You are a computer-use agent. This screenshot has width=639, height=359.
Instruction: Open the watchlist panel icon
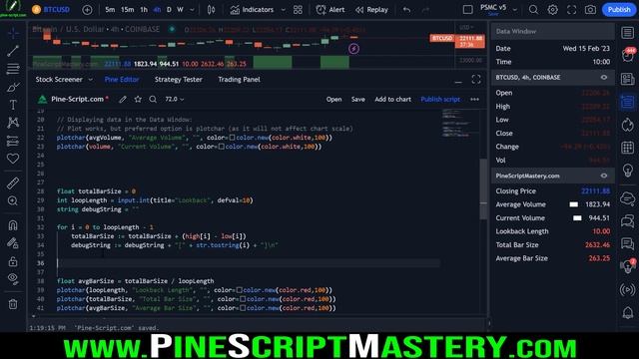[x=628, y=33]
